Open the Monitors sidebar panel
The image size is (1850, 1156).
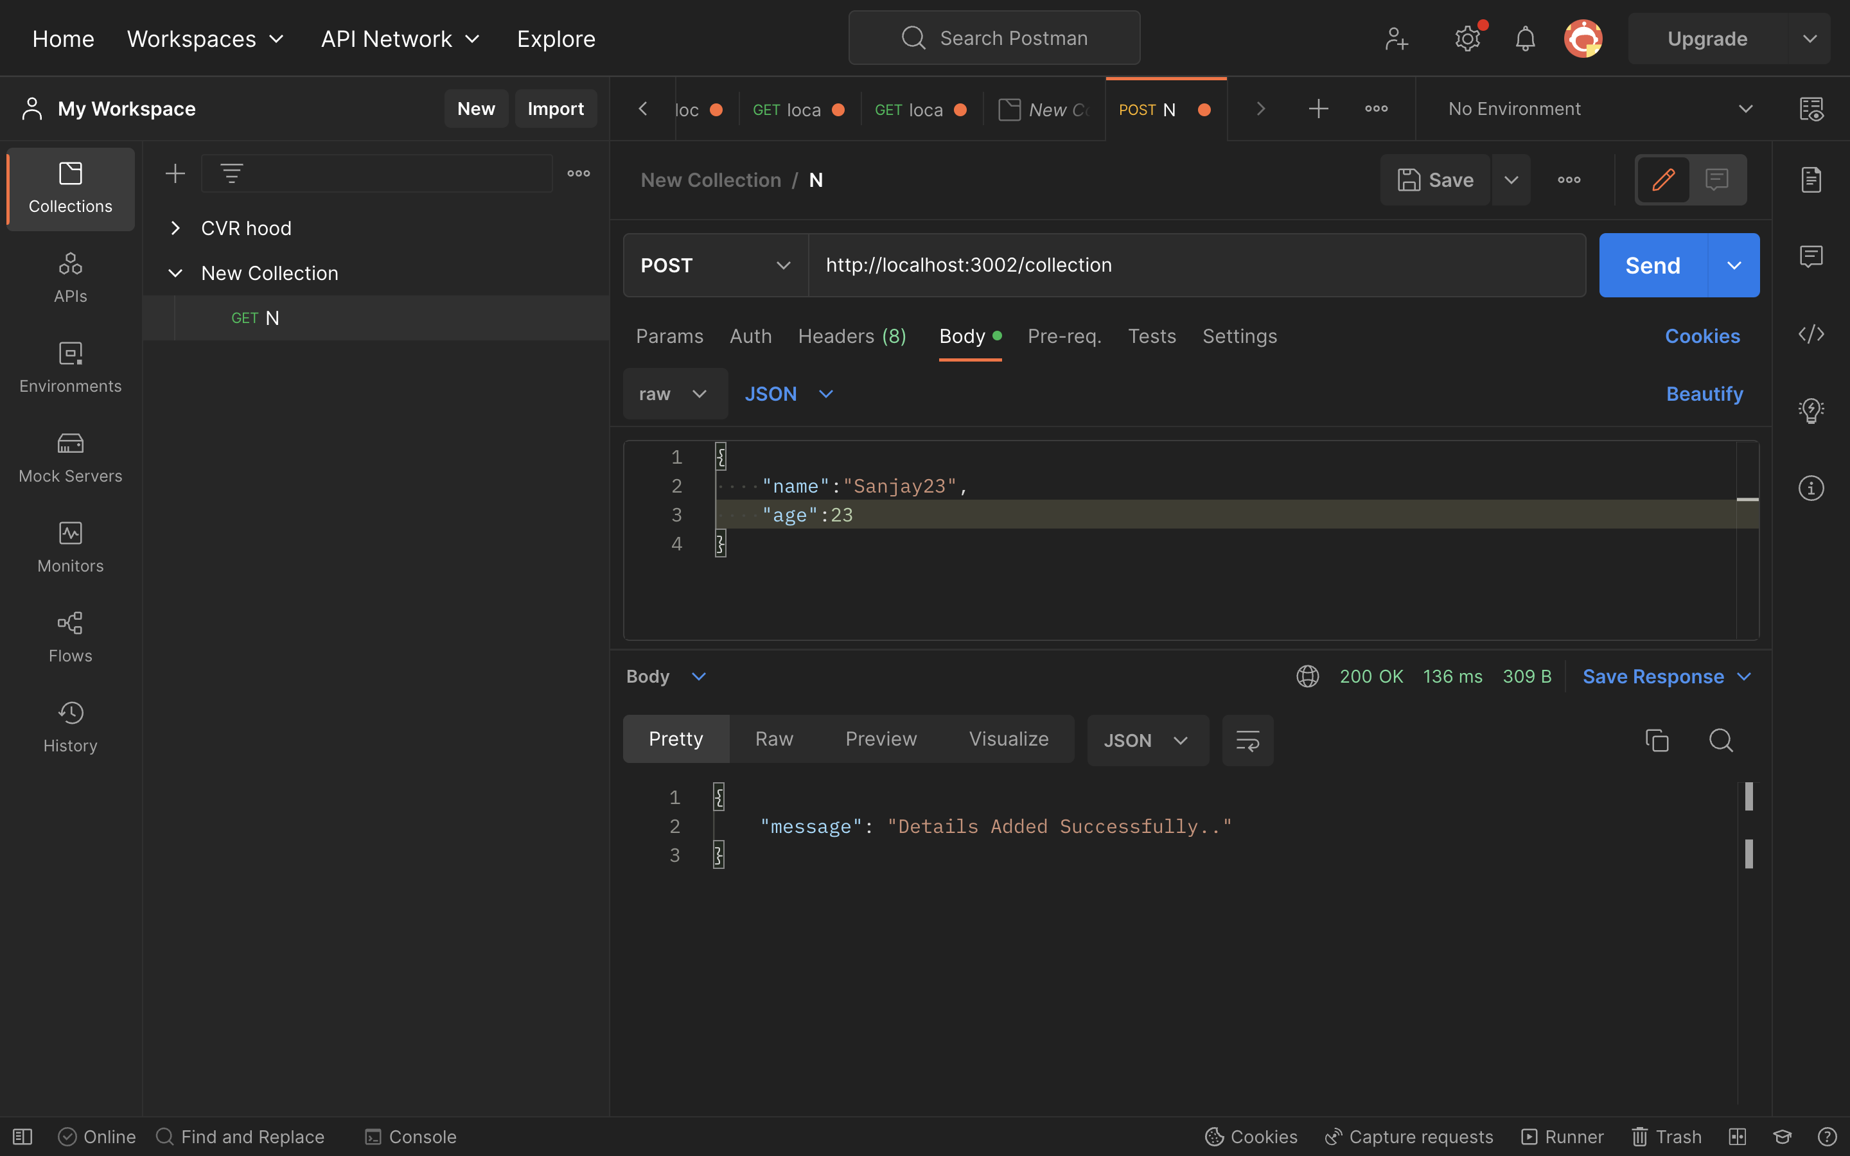pos(69,546)
